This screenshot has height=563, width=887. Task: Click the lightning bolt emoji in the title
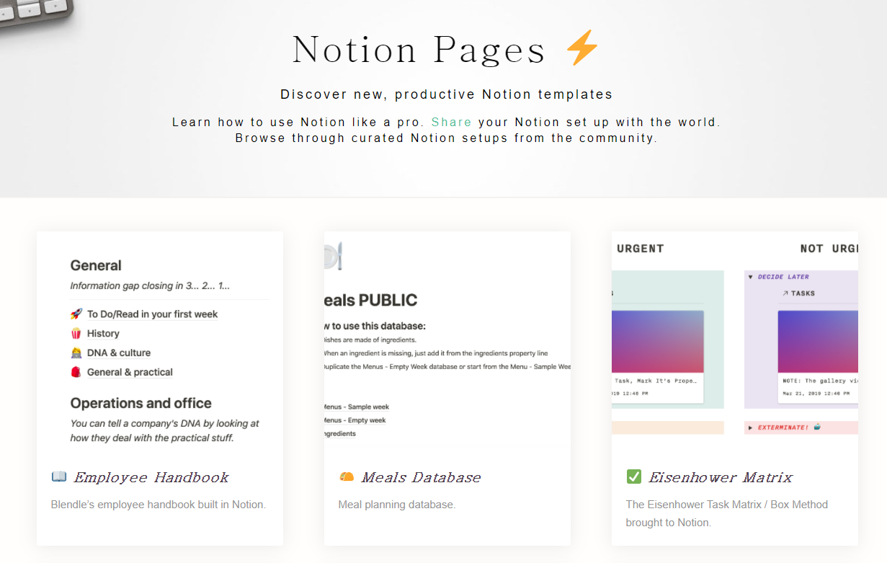582,48
